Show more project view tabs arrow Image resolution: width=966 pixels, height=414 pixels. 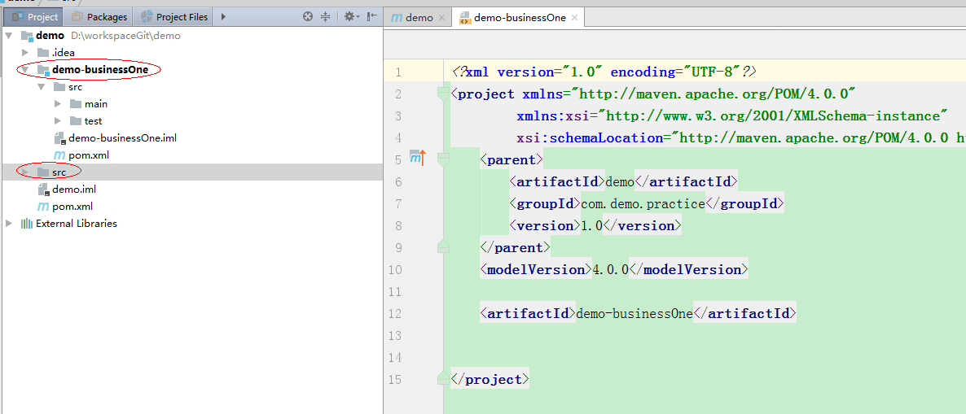point(224,16)
